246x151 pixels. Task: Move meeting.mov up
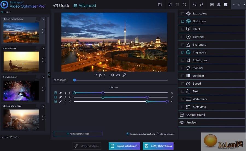point(43,58)
